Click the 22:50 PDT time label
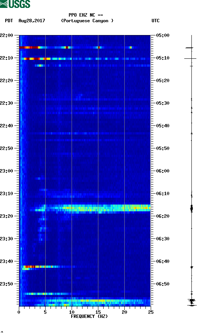 click(6, 148)
